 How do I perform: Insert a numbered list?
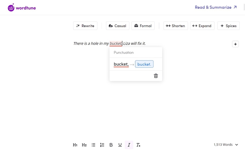point(102,145)
